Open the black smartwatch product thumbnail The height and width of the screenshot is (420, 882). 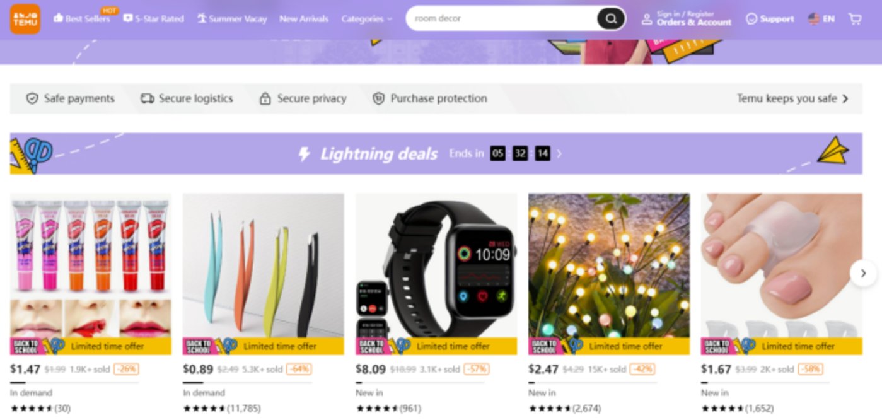pyautogui.click(x=436, y=265)
